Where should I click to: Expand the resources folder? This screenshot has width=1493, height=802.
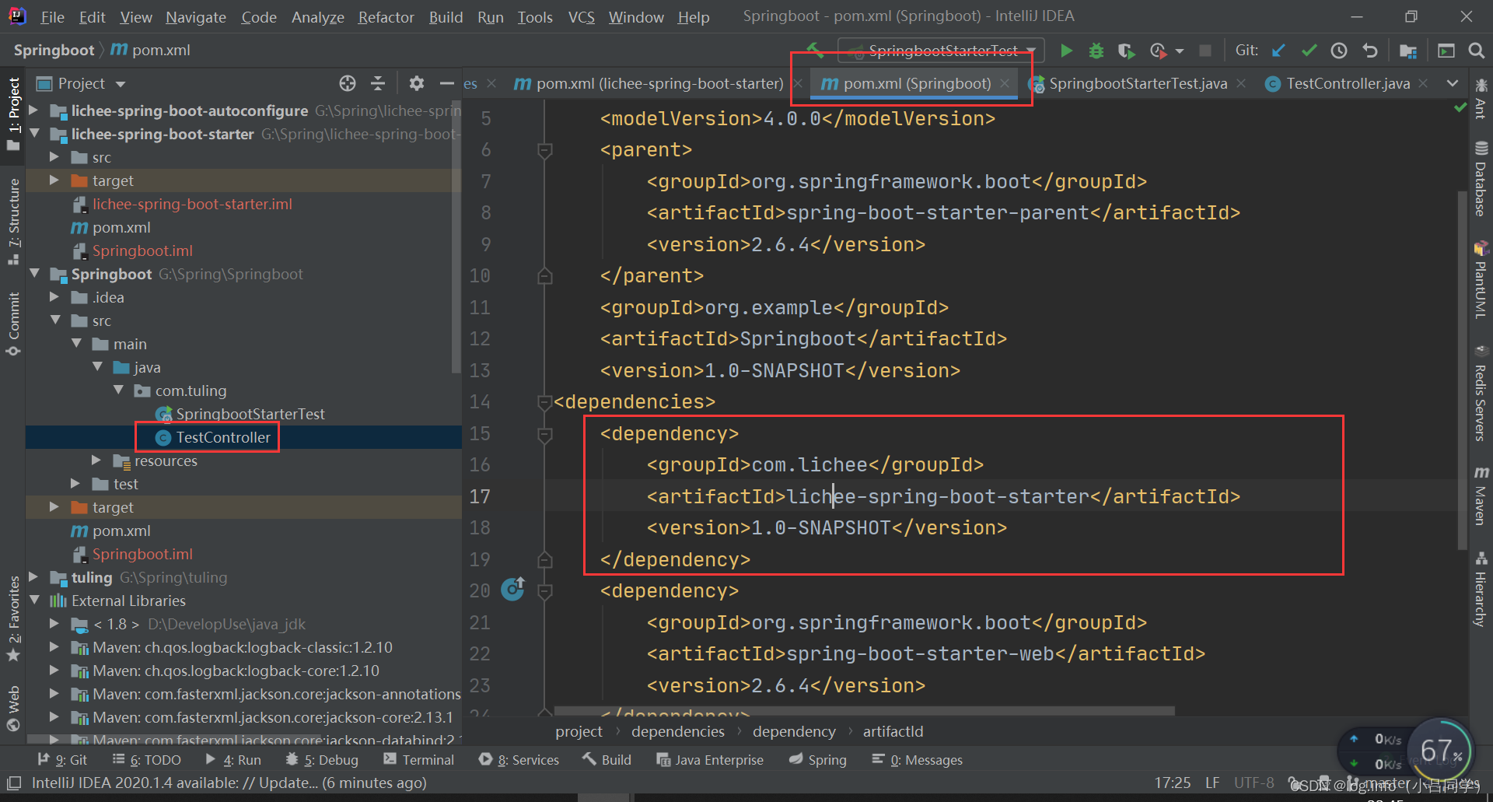pos(96,461)
